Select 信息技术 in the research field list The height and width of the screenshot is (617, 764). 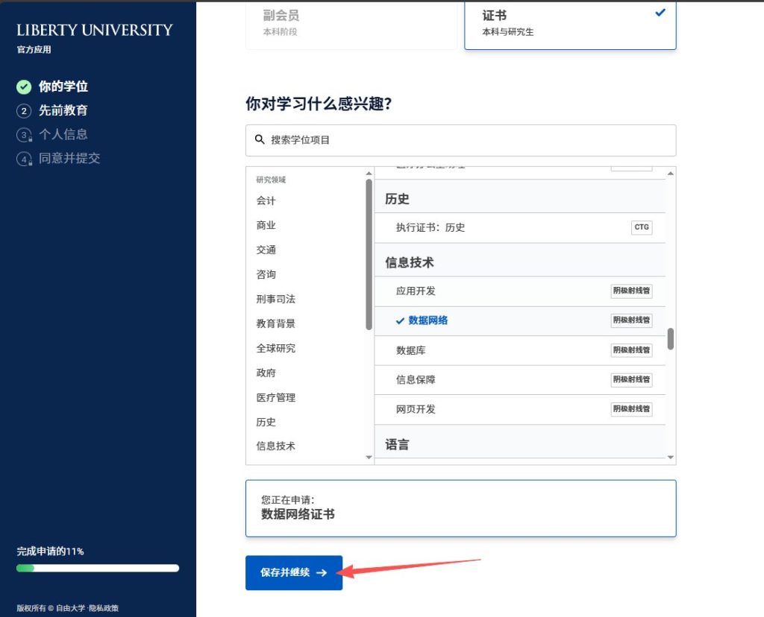pos(276,446)
